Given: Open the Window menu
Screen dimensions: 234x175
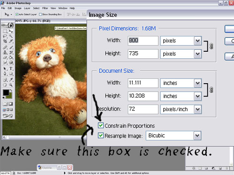Looking at the screenshot, I should click(63, 8).
